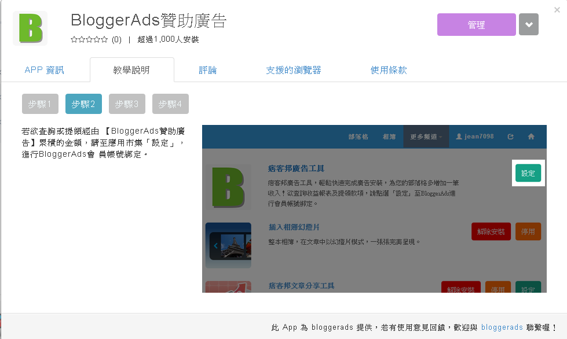
Task: Expand 更多頻道 in the tutorial screenshot
Action: point(426,137)
